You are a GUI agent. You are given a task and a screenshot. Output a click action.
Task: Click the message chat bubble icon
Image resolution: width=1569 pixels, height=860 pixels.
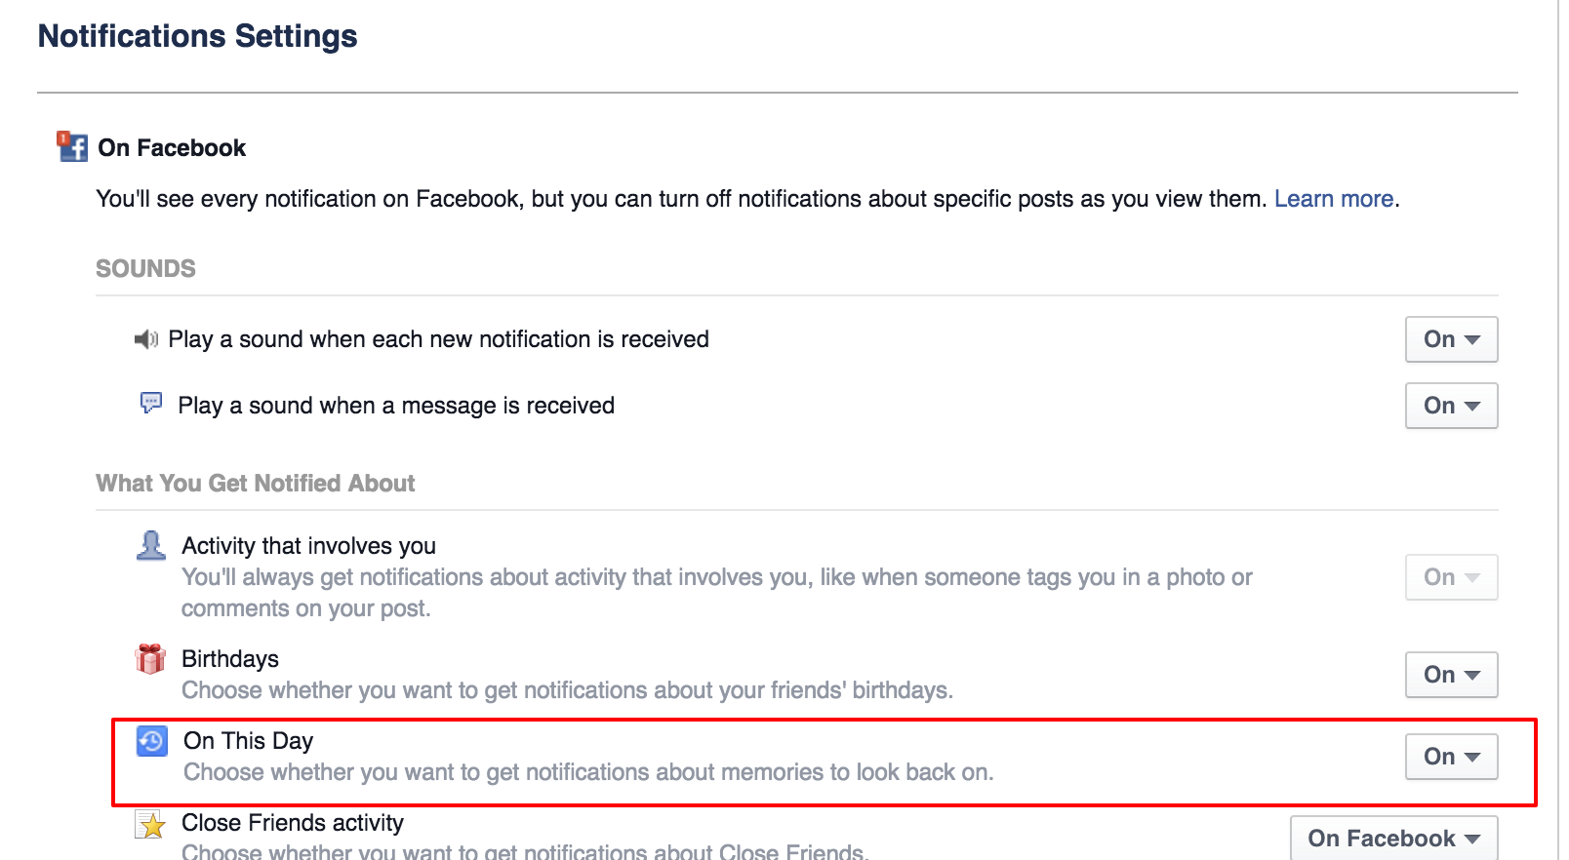151,403
